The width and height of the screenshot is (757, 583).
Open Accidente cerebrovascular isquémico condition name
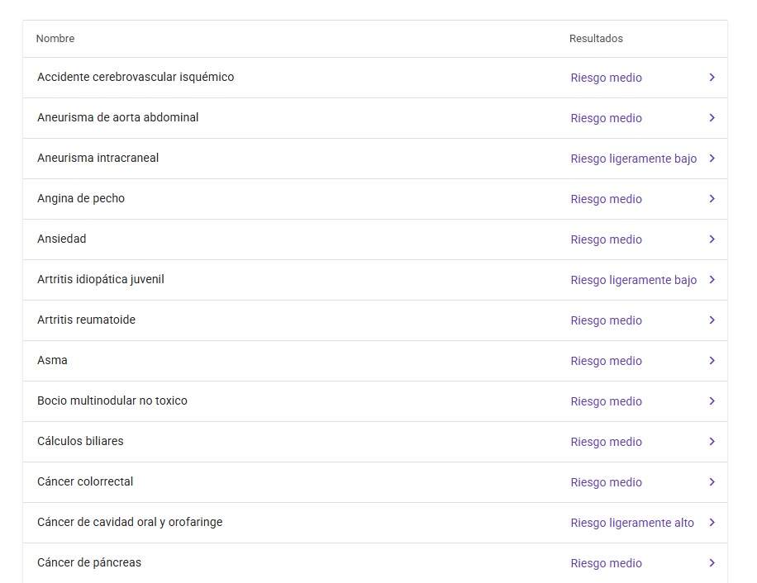[x=136, y=78]
